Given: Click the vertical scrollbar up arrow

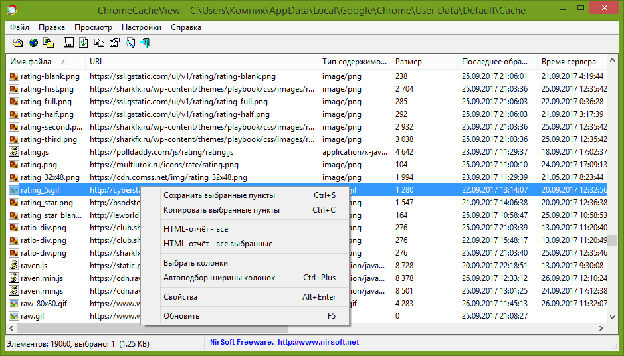Looking at the screenshot, I should [x=613, y=60].
